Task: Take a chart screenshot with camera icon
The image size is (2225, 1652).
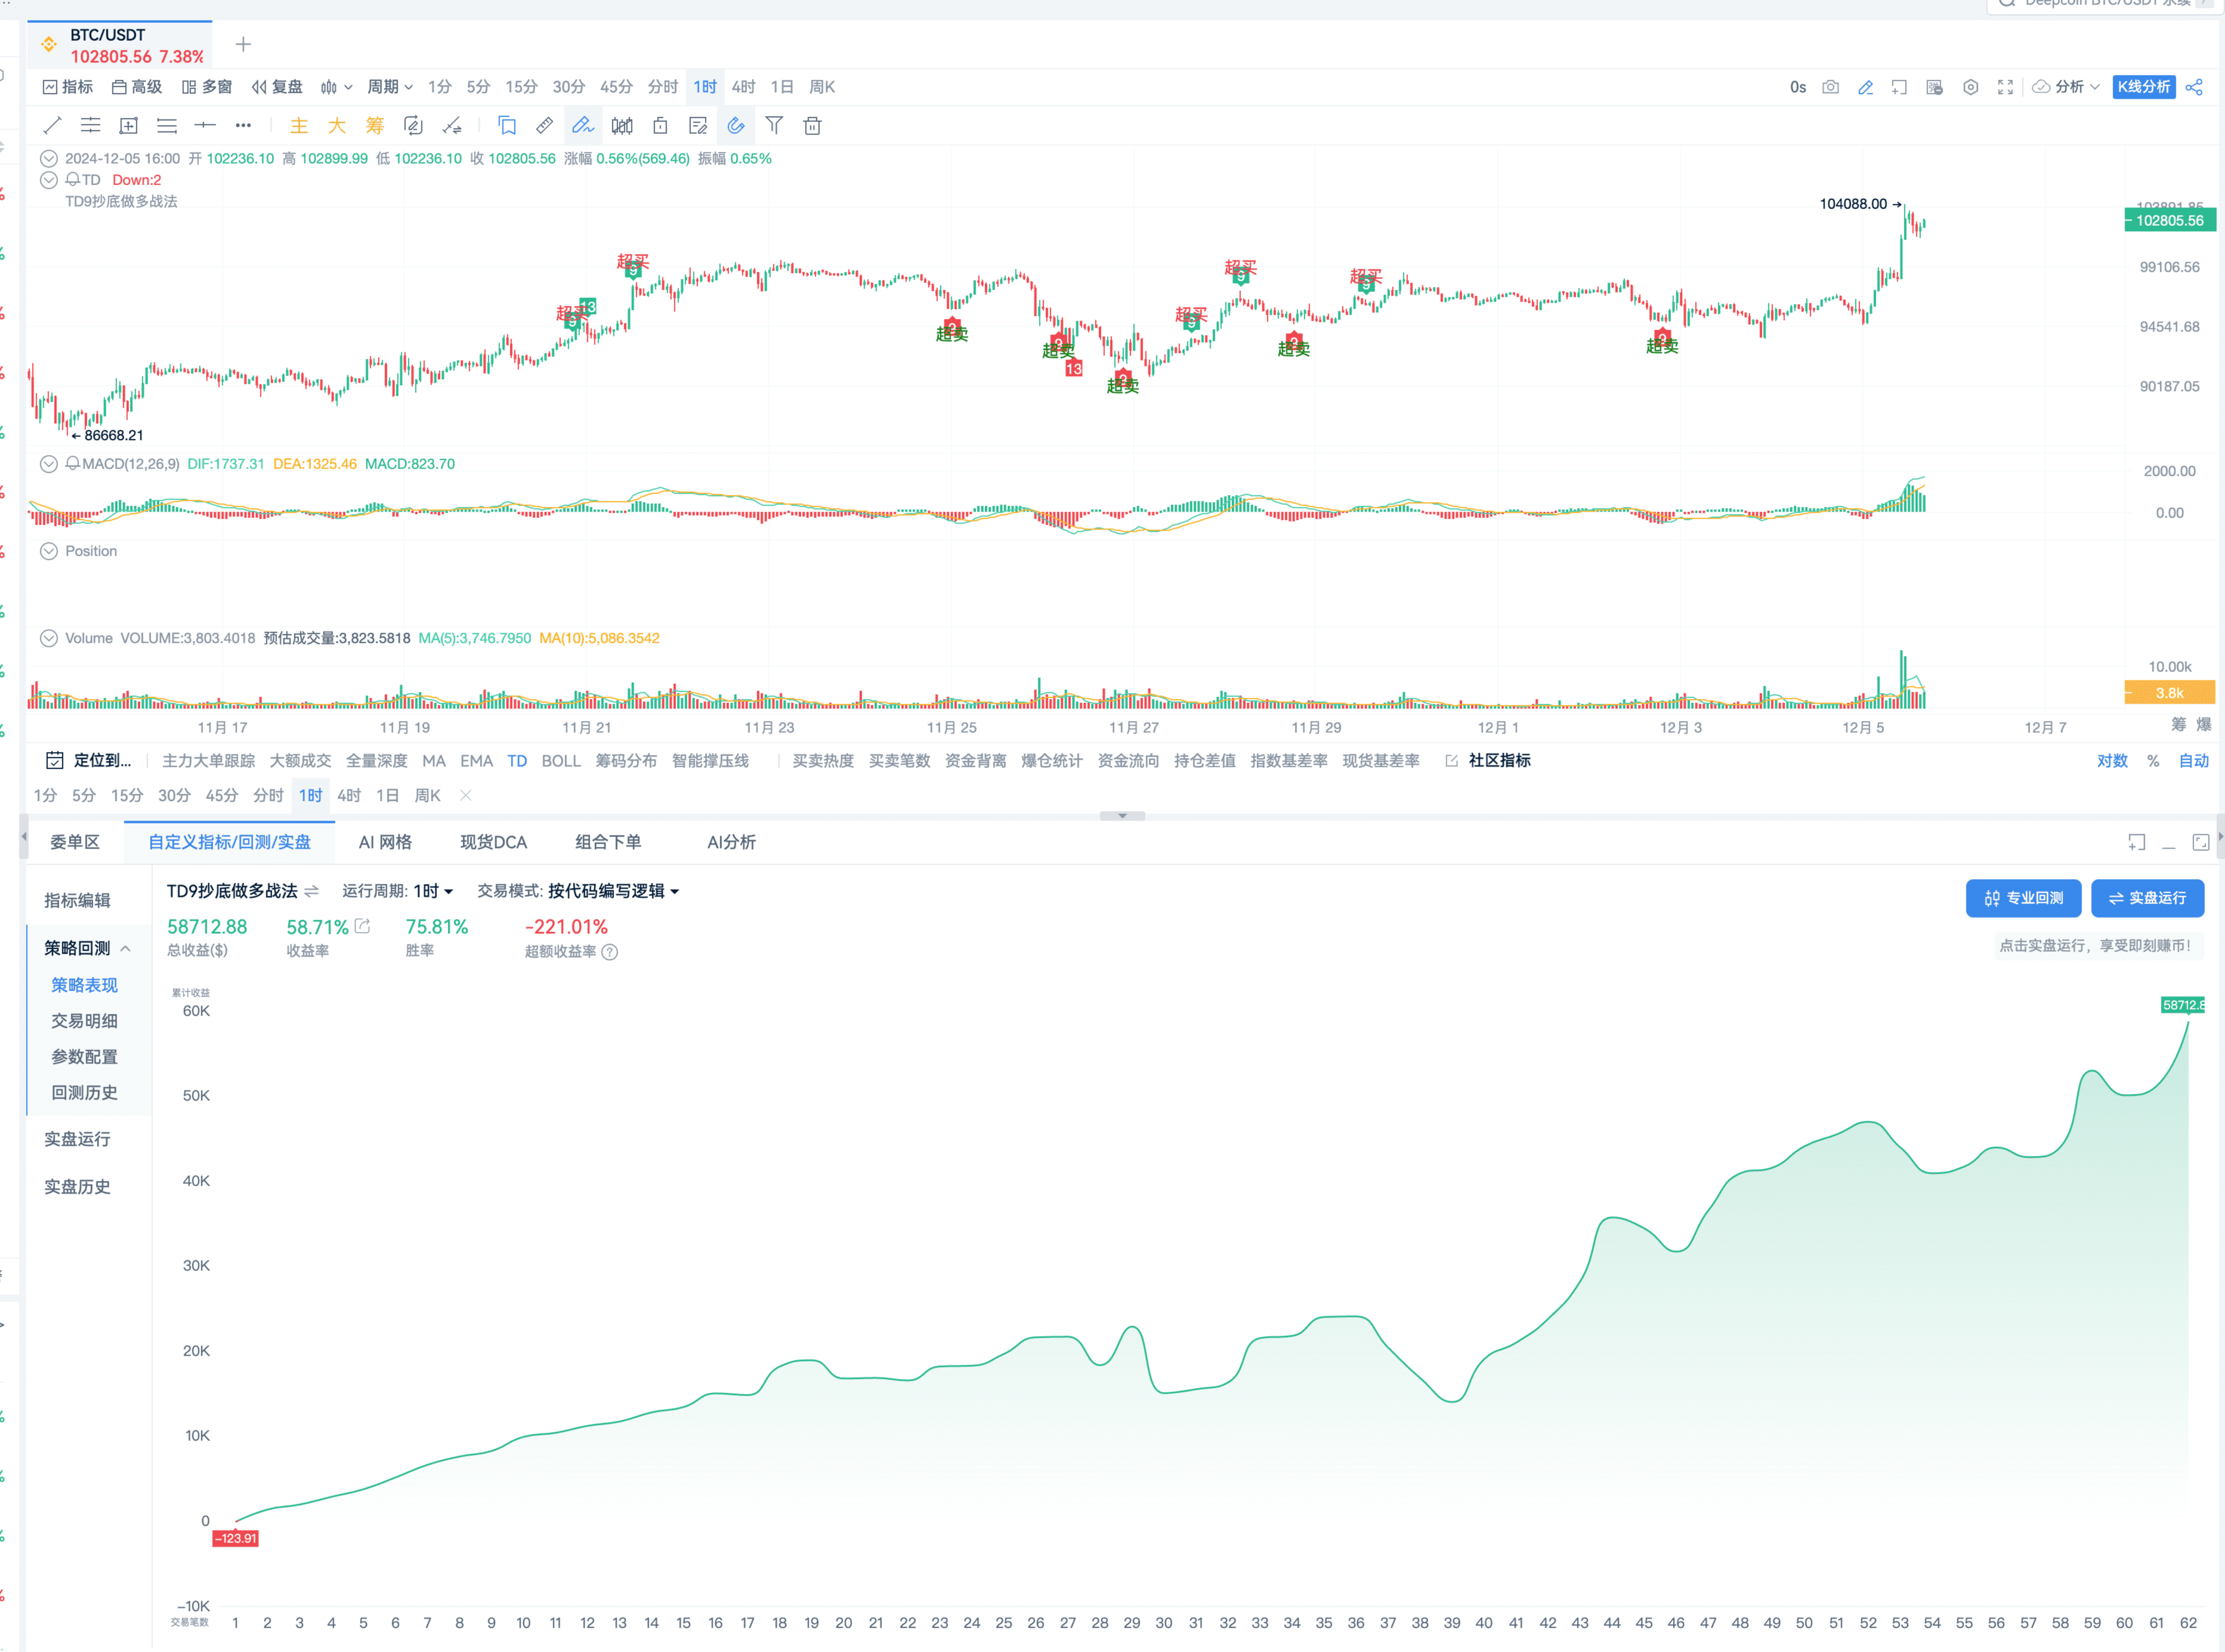Action: click(1830, 87)
